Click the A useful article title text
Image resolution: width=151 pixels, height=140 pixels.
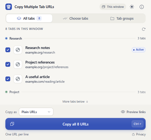pyautogui.click(x=37, y=77)
